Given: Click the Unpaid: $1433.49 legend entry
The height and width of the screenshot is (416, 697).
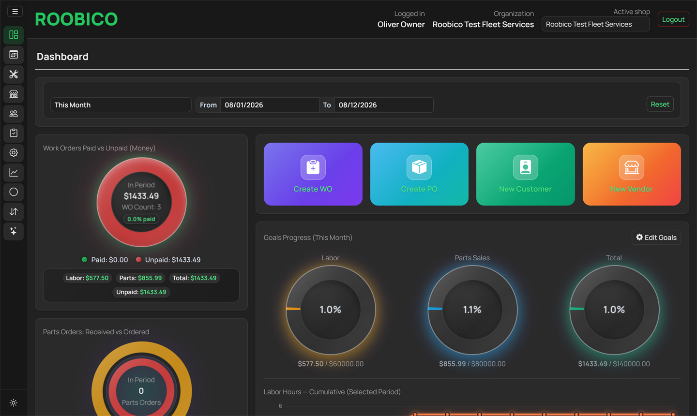Looking at the screenshot, I should [x=168, y=260].
